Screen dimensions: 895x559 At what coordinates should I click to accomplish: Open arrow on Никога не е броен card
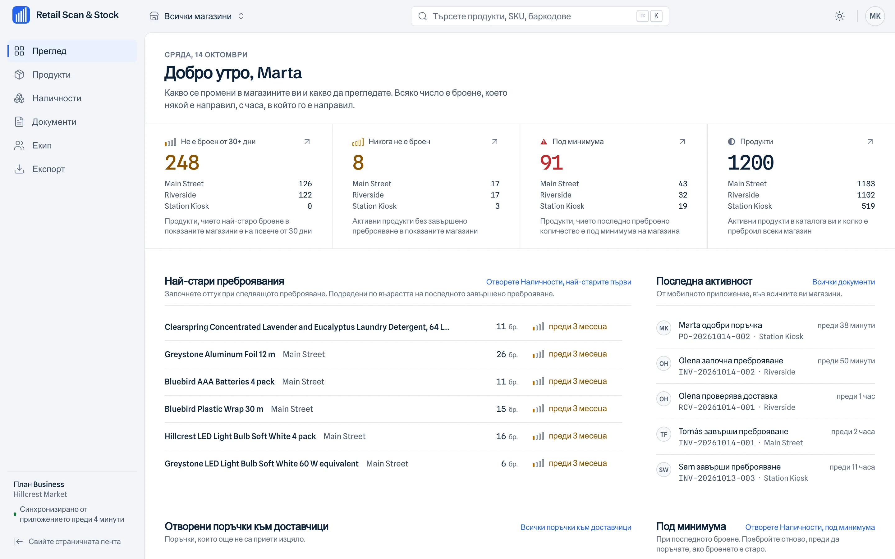point(494,142)
